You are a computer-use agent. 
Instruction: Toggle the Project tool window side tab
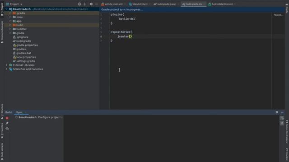tap(2, 9)
